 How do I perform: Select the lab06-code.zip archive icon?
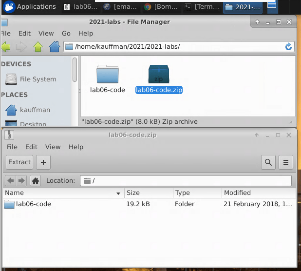click(x=159, y=74)
